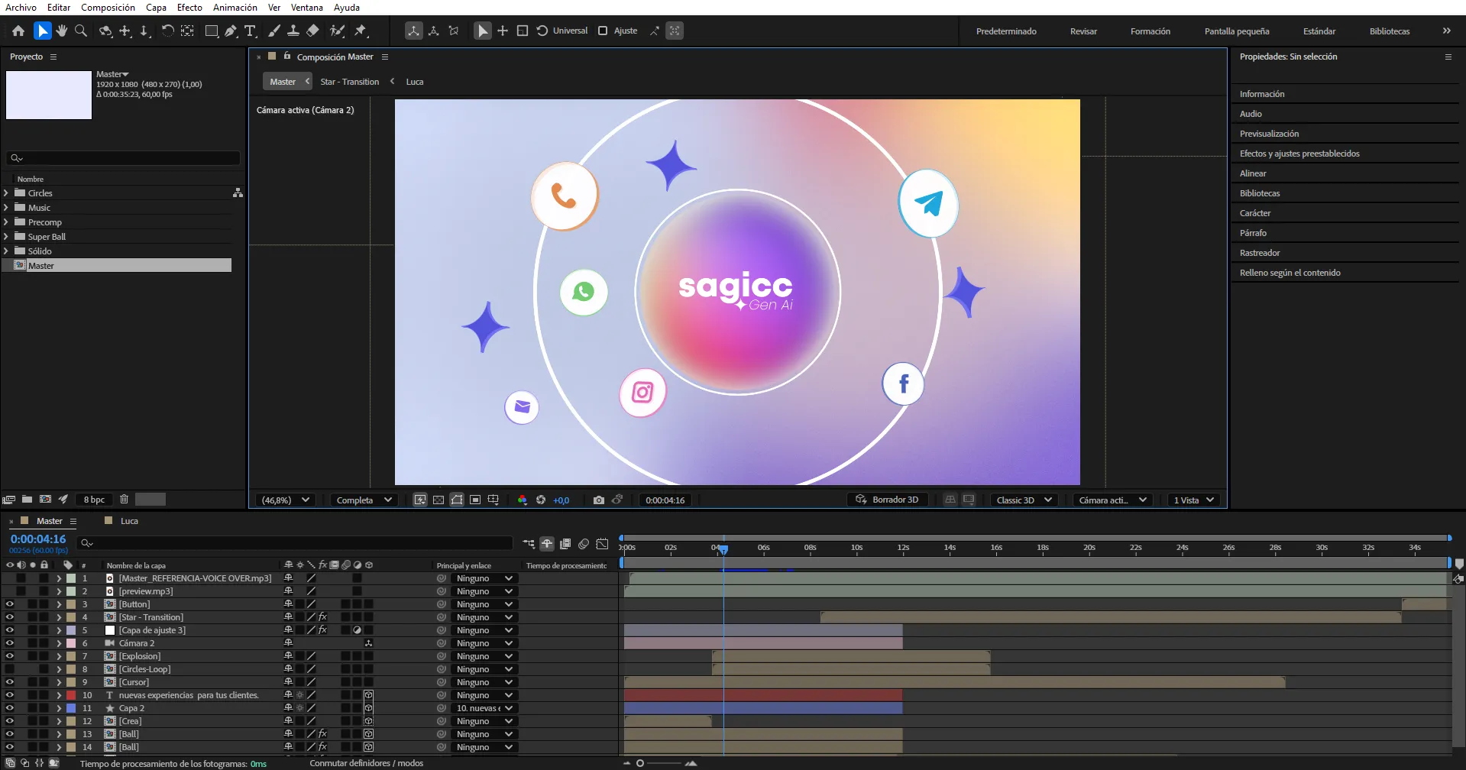Viewport: 1466px width, 770px height.
Task: Switch to the Formación workspace
Action: click(1150, 31)
